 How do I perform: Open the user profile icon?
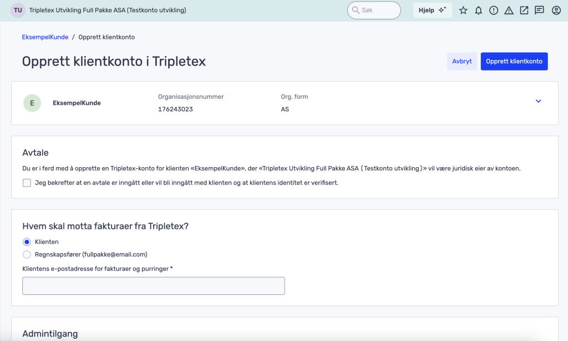pyautogui.click(x=556, y=11)
